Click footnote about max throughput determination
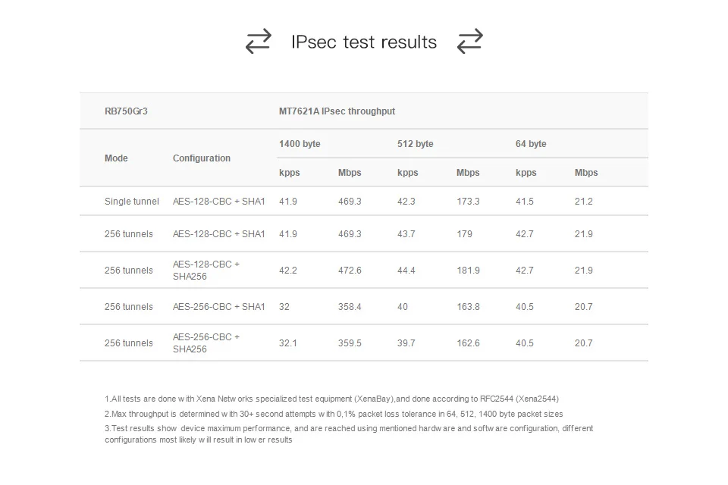This screenshot has height=485, width=728. click(x=334, y=414)
